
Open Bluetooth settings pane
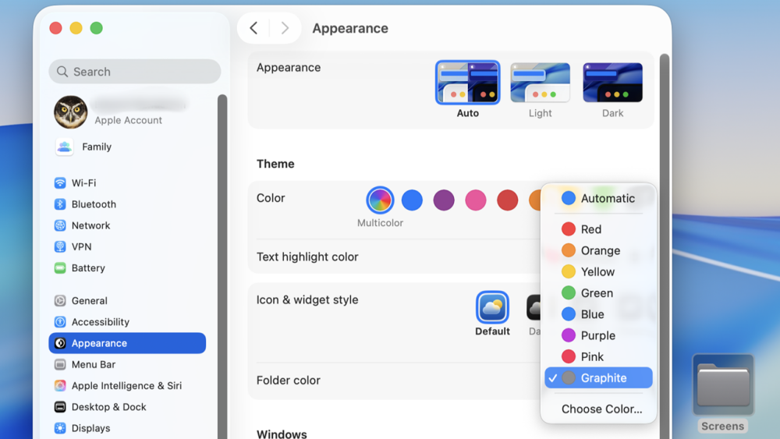point(93,204)
